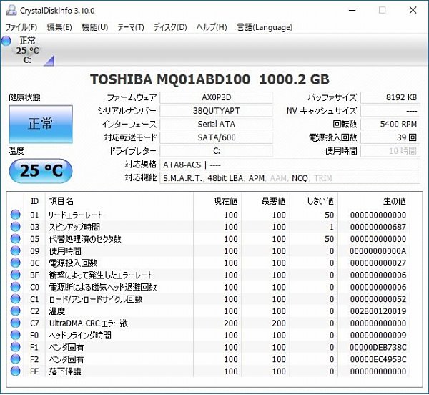Click status orb for 0C 電源投入回数 row
This screenshot has width=429, height=395.
pos(16,263)
